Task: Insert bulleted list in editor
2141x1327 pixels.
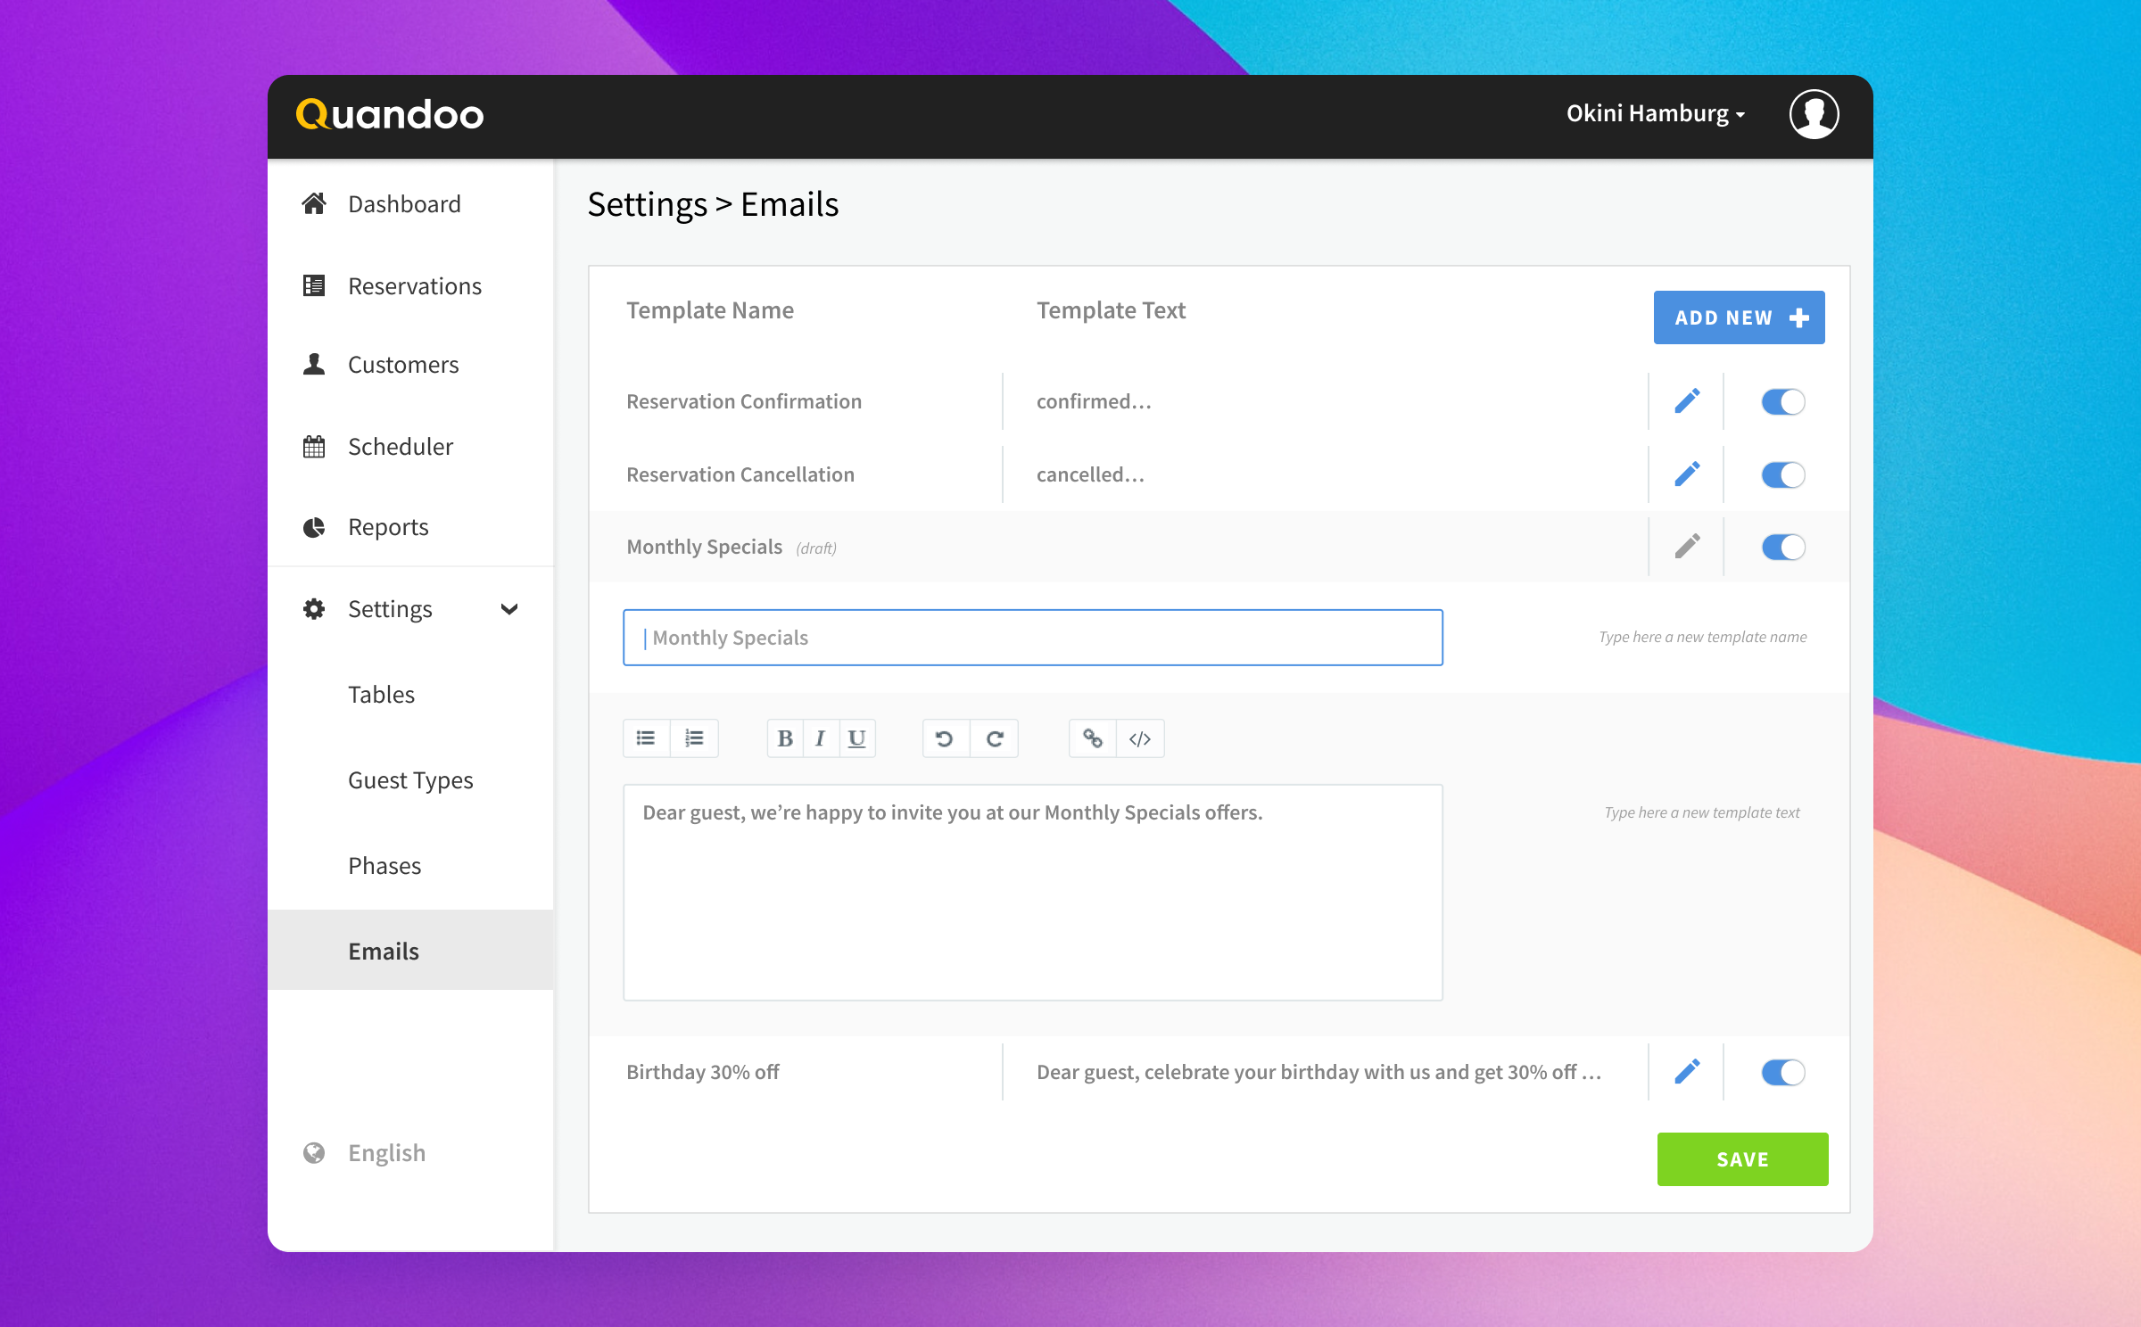Action: pos(646,738)
